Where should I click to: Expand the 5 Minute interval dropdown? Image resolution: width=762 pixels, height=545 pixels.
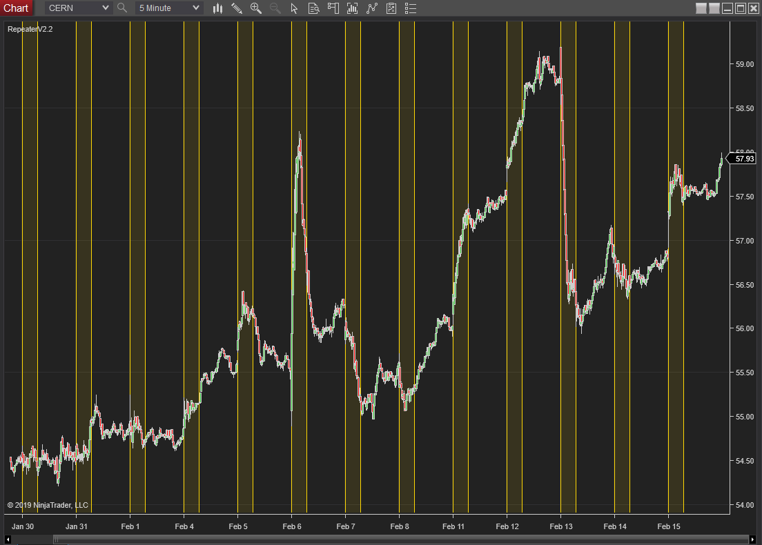(x=168, y=8)
